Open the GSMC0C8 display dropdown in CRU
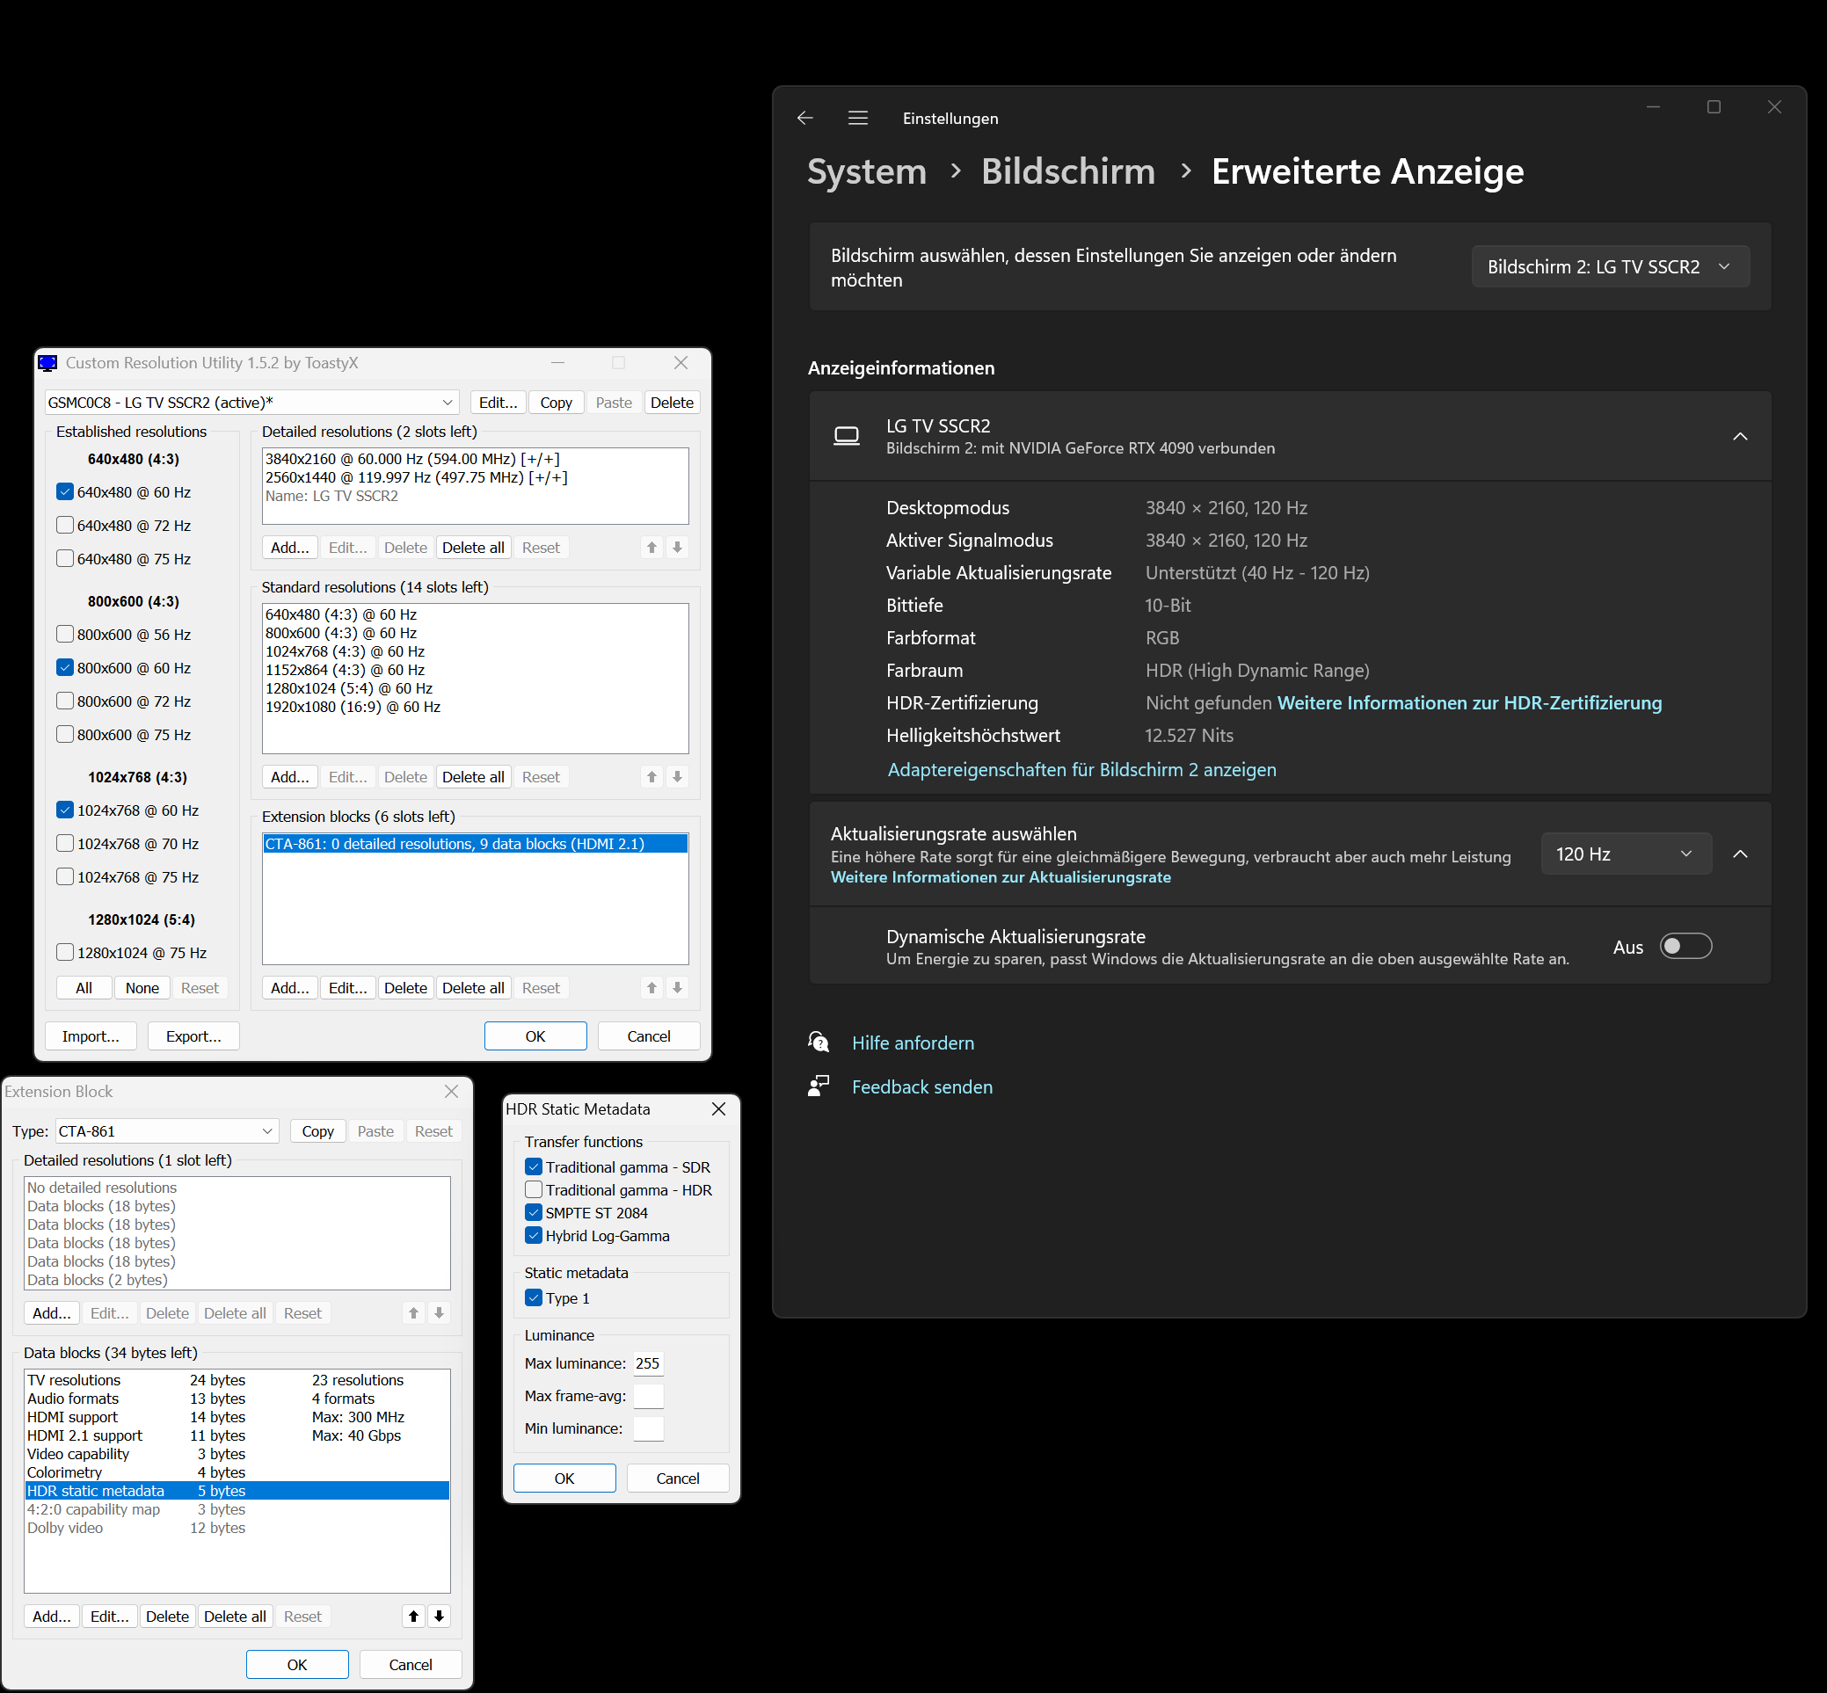This screenshot has height=1693, width=1827. [448, 401]
